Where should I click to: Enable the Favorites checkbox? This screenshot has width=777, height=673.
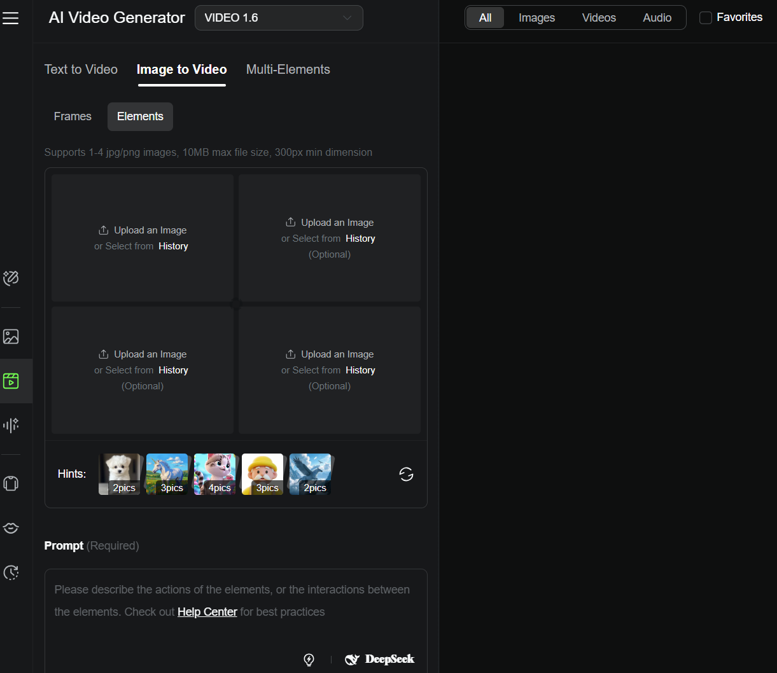[x=705, y=18]
